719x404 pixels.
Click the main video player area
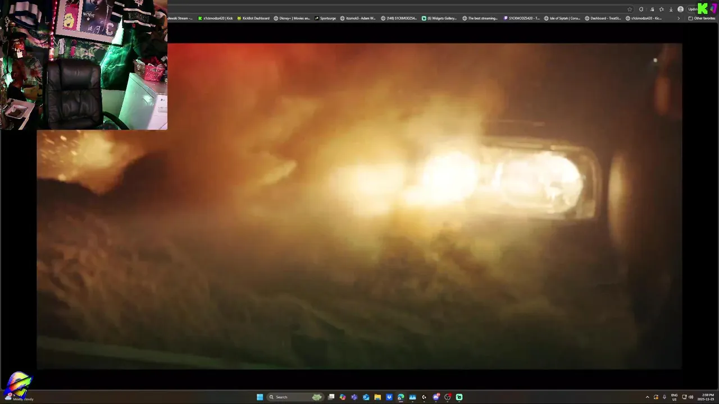[359, 206]
